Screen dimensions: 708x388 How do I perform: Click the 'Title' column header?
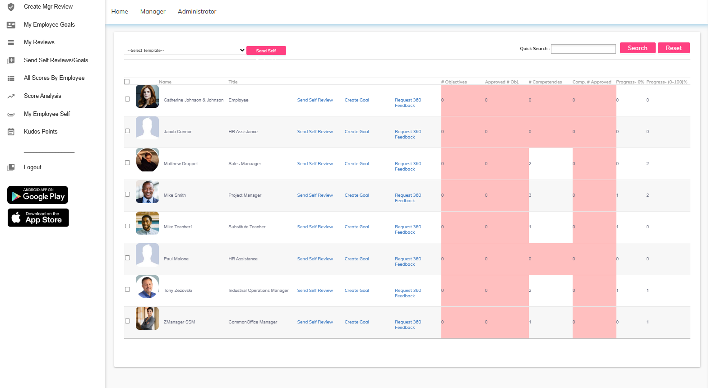coord(233,82)
